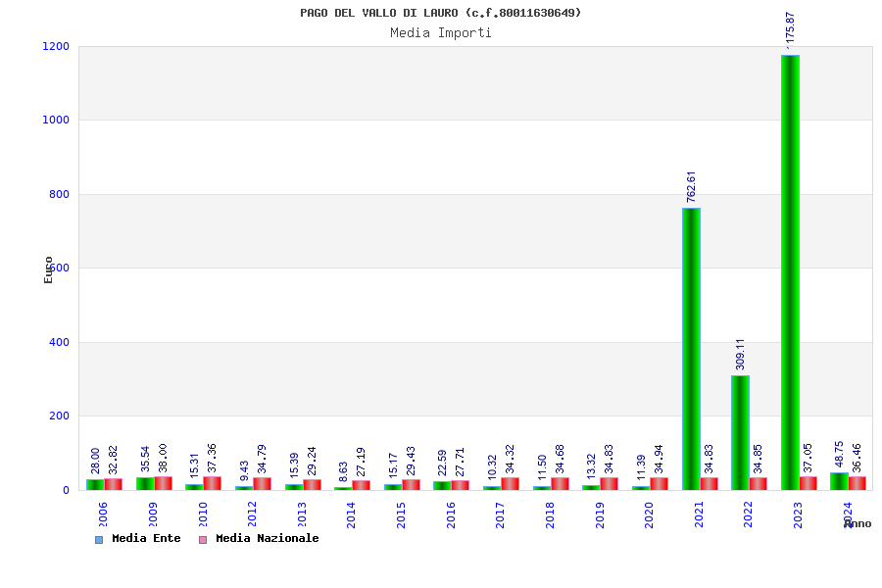Click the green 2024 bar
The height and width of the screenshot is (588, 882).
(839, 481)
